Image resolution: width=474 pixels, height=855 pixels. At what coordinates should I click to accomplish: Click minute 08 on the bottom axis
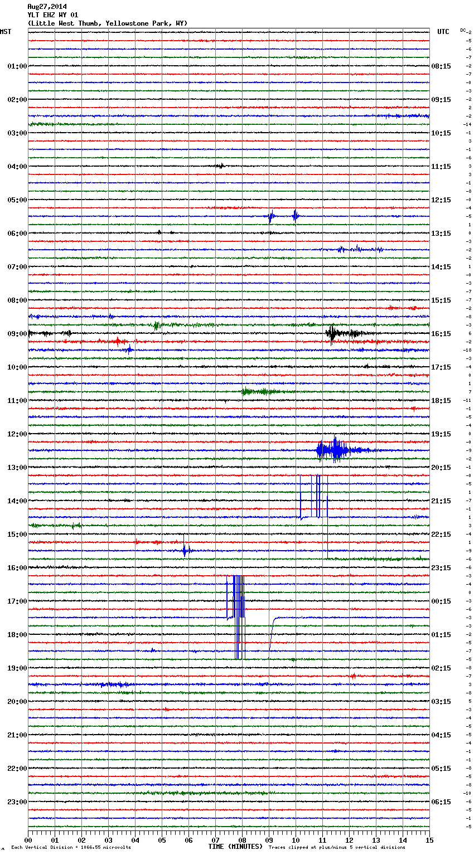pos(242,840)
